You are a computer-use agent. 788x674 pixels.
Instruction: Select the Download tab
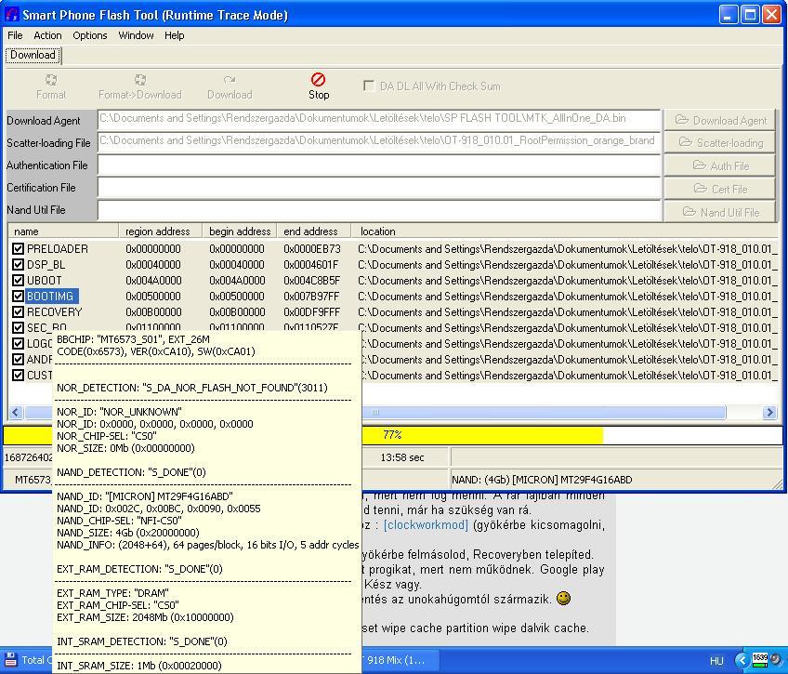point(33,55)
